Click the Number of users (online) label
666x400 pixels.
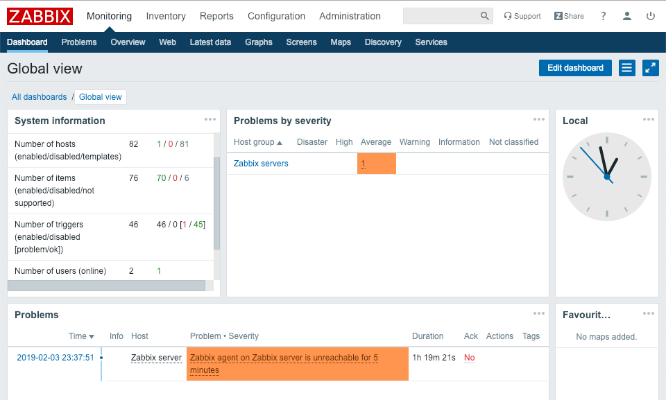60,271
